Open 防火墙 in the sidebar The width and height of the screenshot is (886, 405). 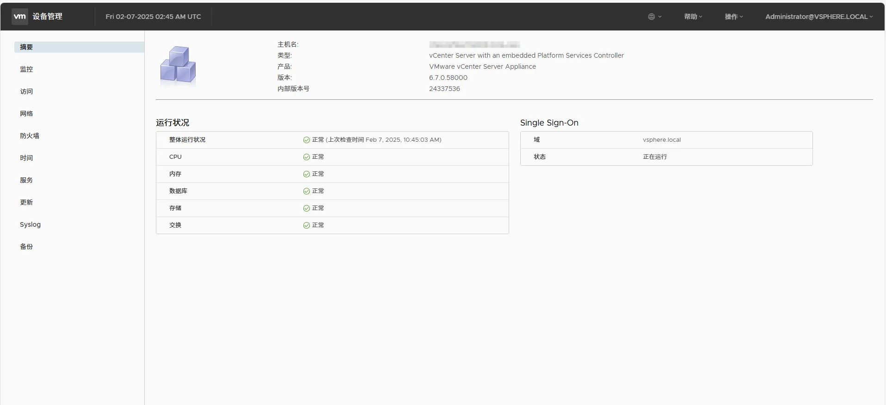(x=30, y=136)
